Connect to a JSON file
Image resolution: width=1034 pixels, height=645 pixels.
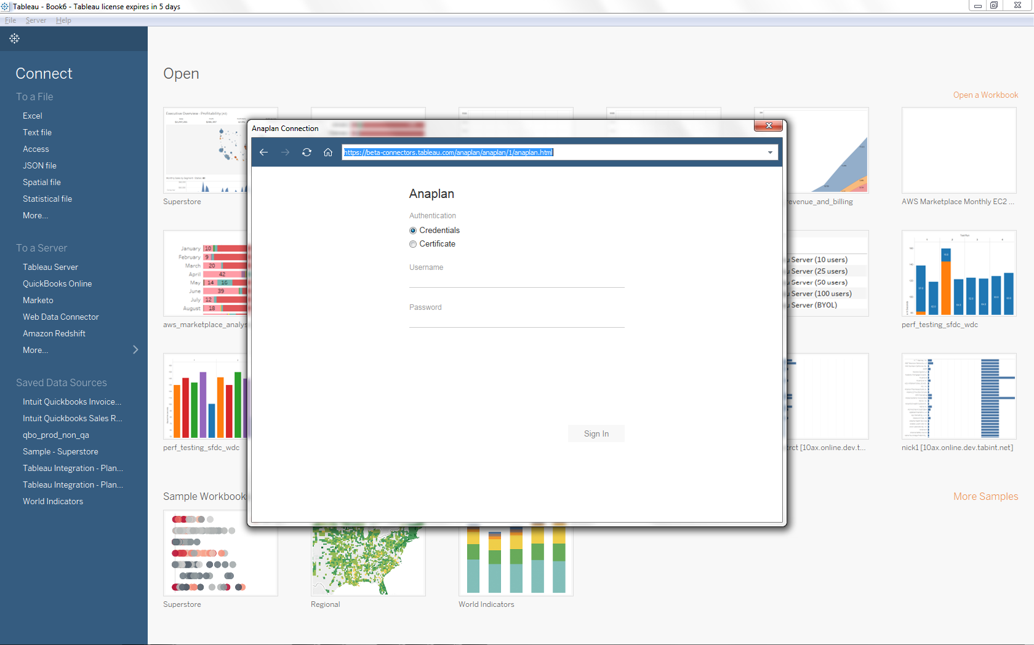point(39,165)
